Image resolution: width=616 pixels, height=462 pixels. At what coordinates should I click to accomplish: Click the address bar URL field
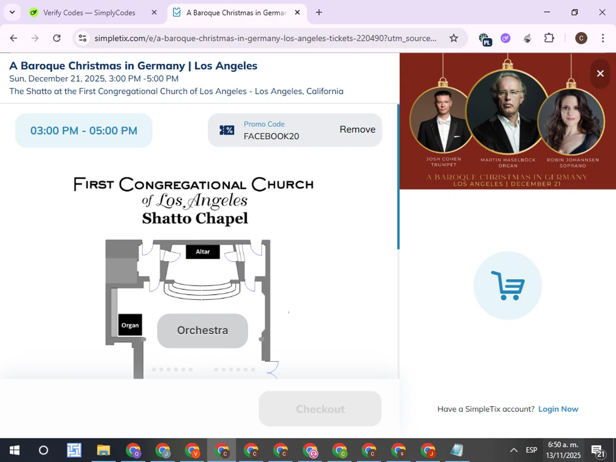coord(265,38)
